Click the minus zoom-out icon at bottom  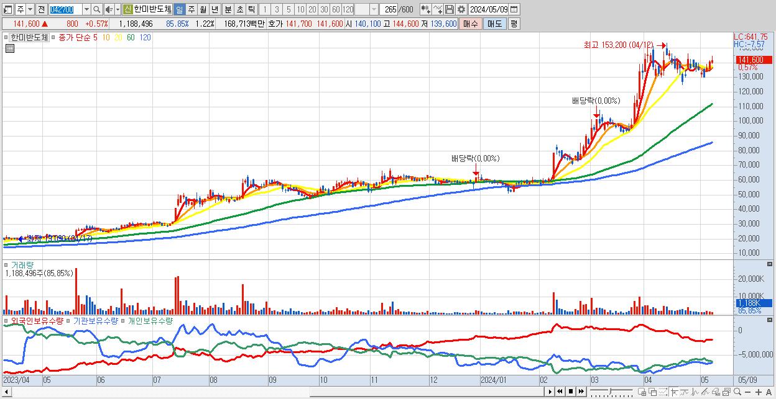tap(747, 392)
